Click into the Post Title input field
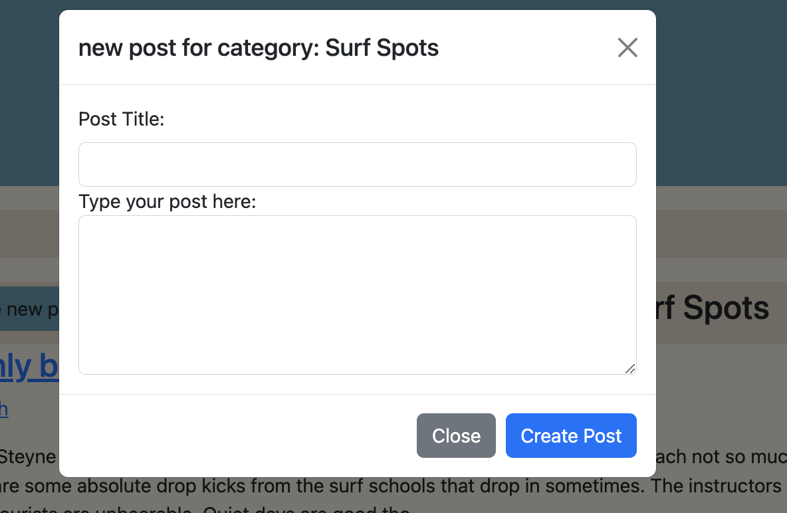The image size is (787, 513). tap(357, 164)
